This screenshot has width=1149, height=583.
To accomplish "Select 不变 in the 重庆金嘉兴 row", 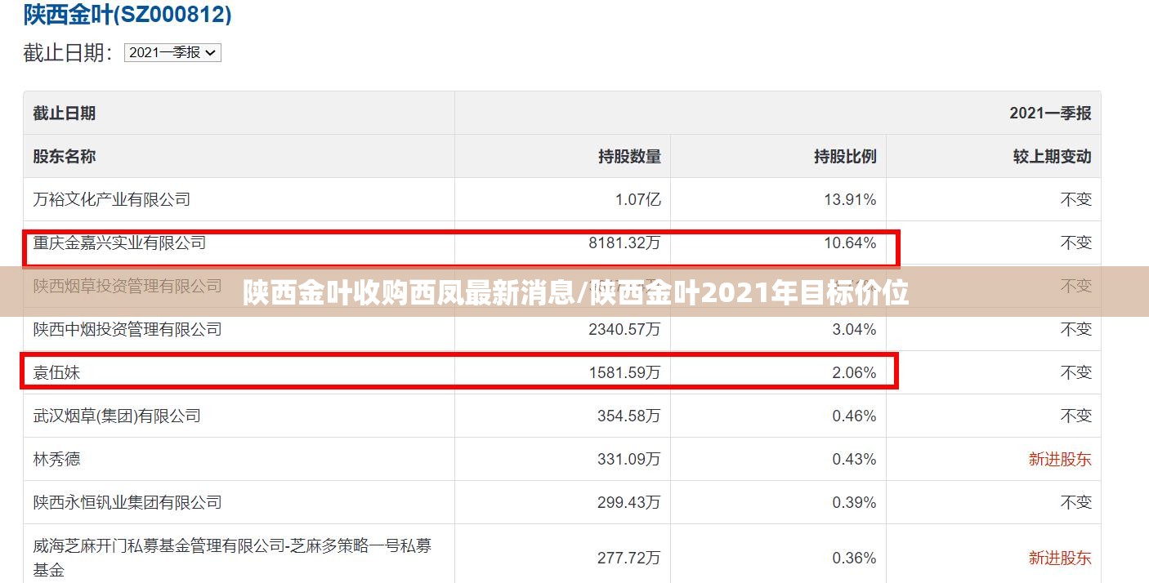I will click(1076, 243).
